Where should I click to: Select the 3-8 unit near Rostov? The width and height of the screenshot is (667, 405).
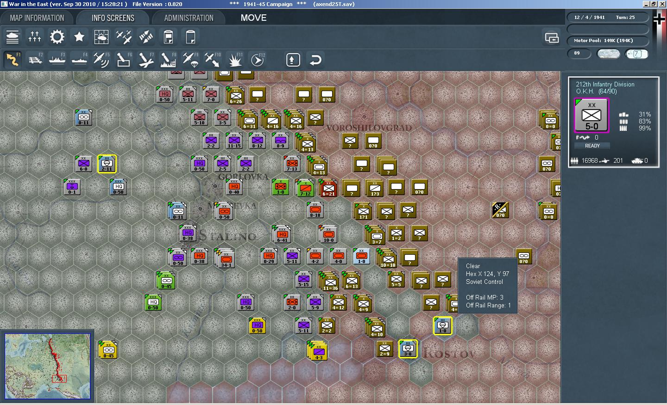(x=408, y=349)
